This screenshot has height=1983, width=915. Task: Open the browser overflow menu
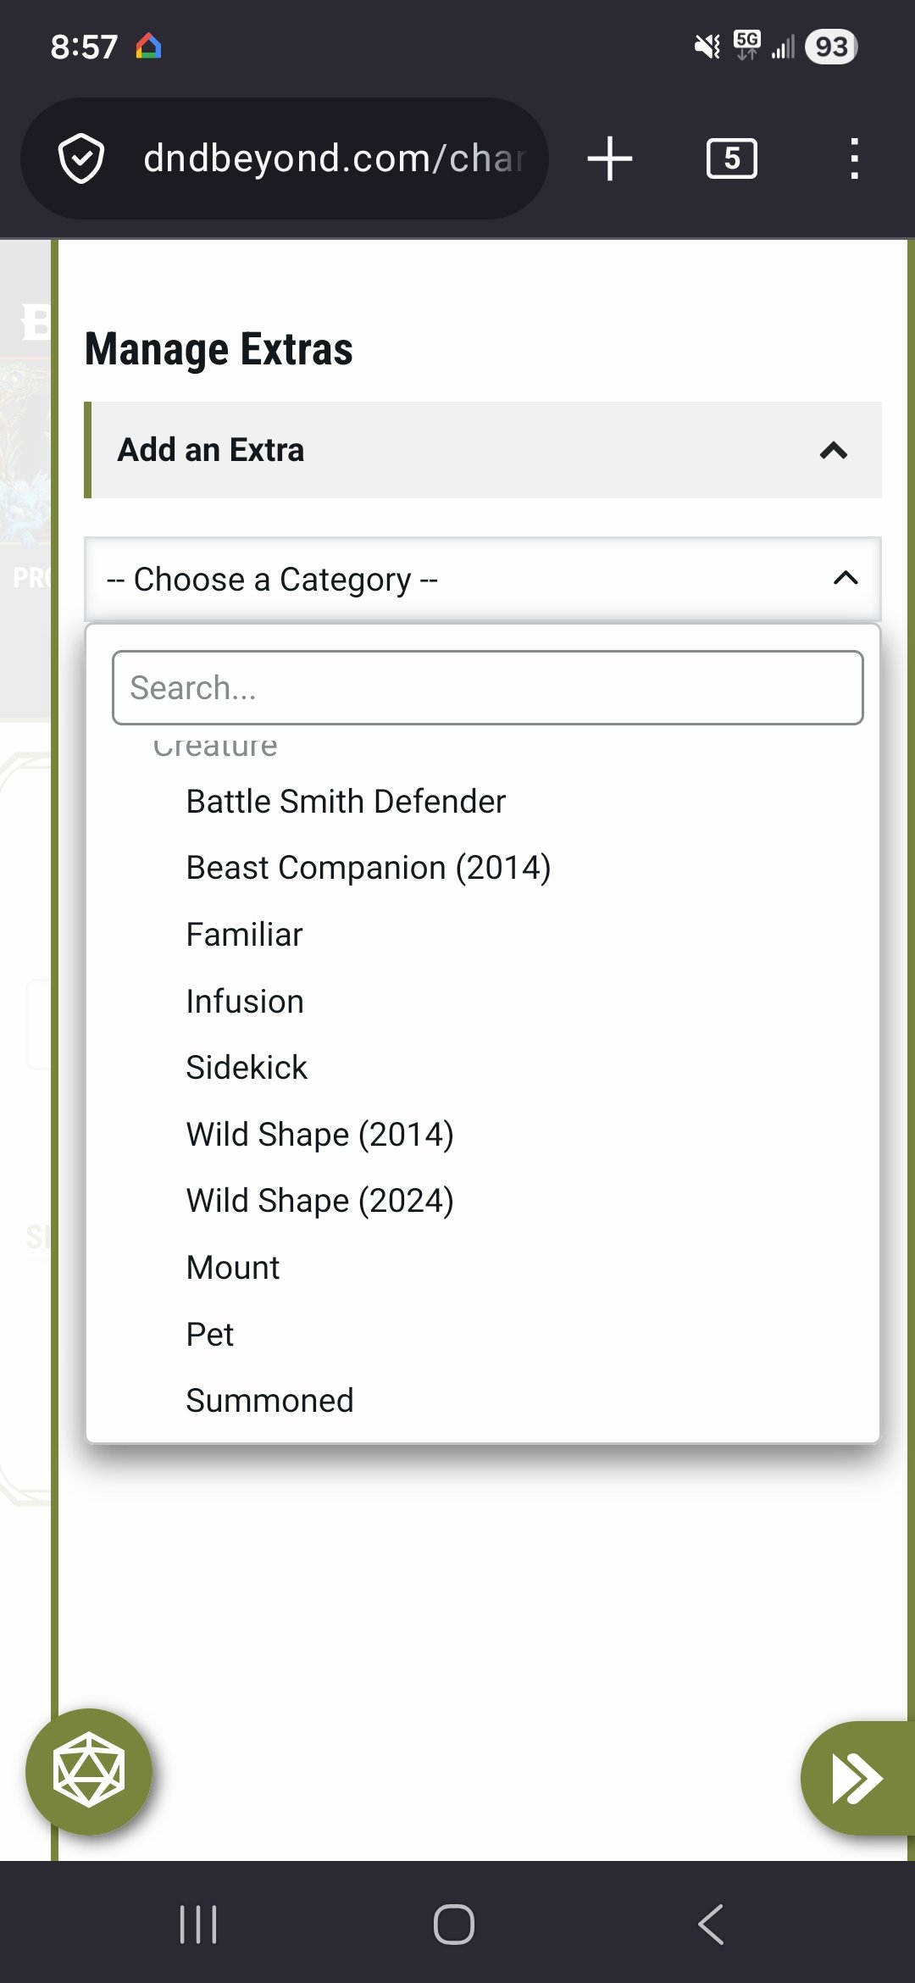[853, 158]
